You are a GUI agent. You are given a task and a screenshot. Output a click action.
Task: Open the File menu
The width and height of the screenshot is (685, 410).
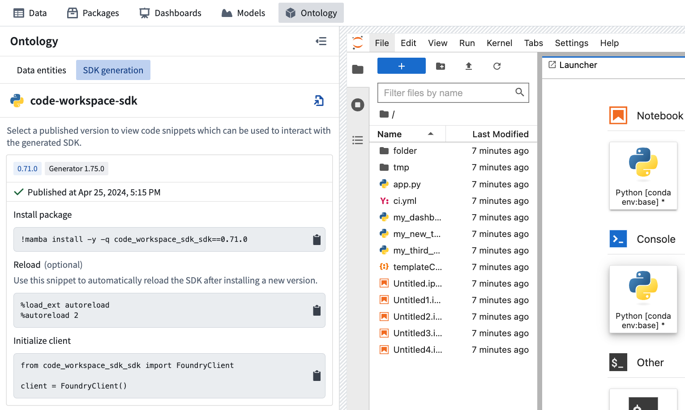(x=382, y=43)
